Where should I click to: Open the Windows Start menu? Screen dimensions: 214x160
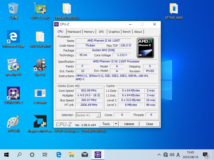point(6,155)
